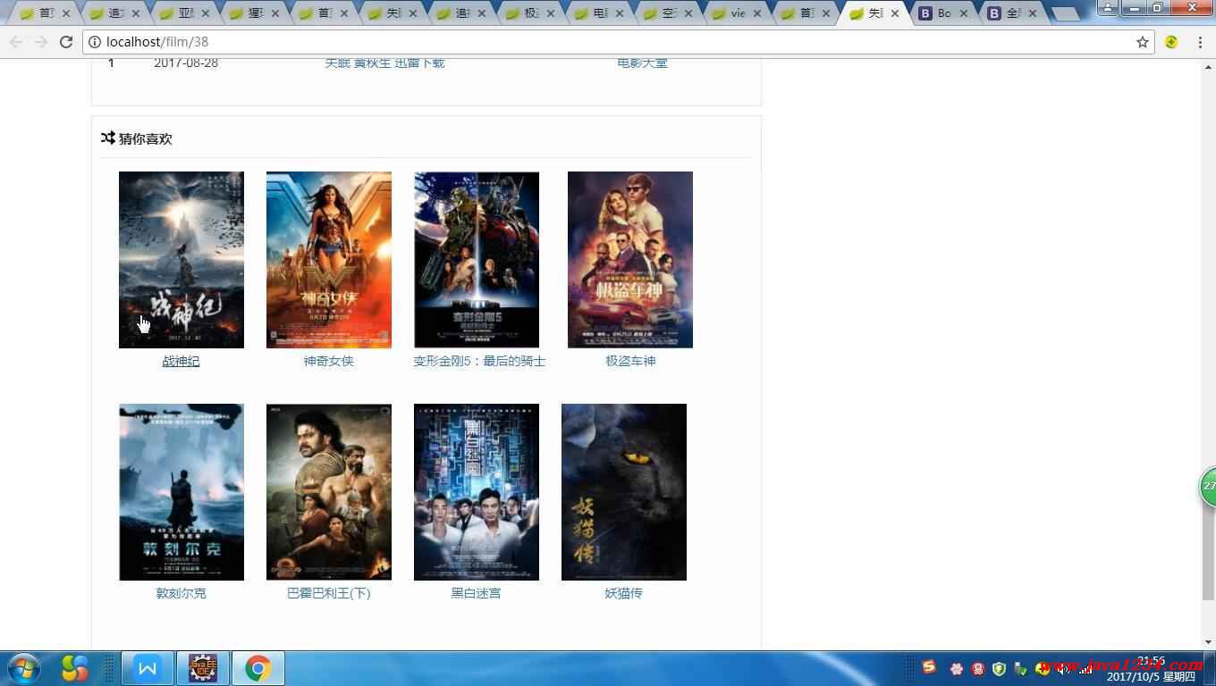Open the Chrome three-dot menu
Viewport: 1216px width, 686px height.
[x=1200, y=42]
